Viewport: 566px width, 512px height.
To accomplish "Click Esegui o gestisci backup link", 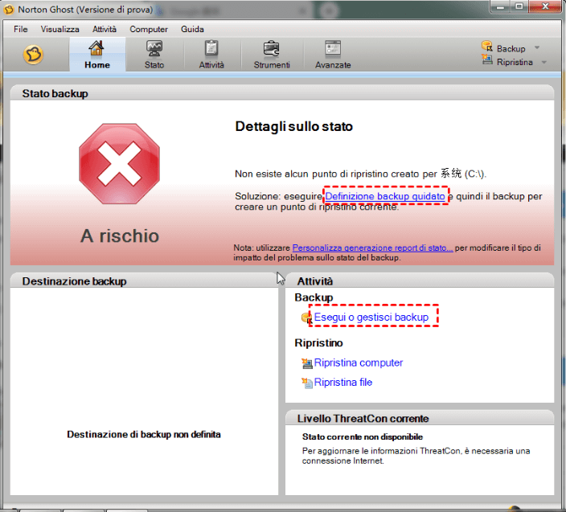I will point(371,317).
